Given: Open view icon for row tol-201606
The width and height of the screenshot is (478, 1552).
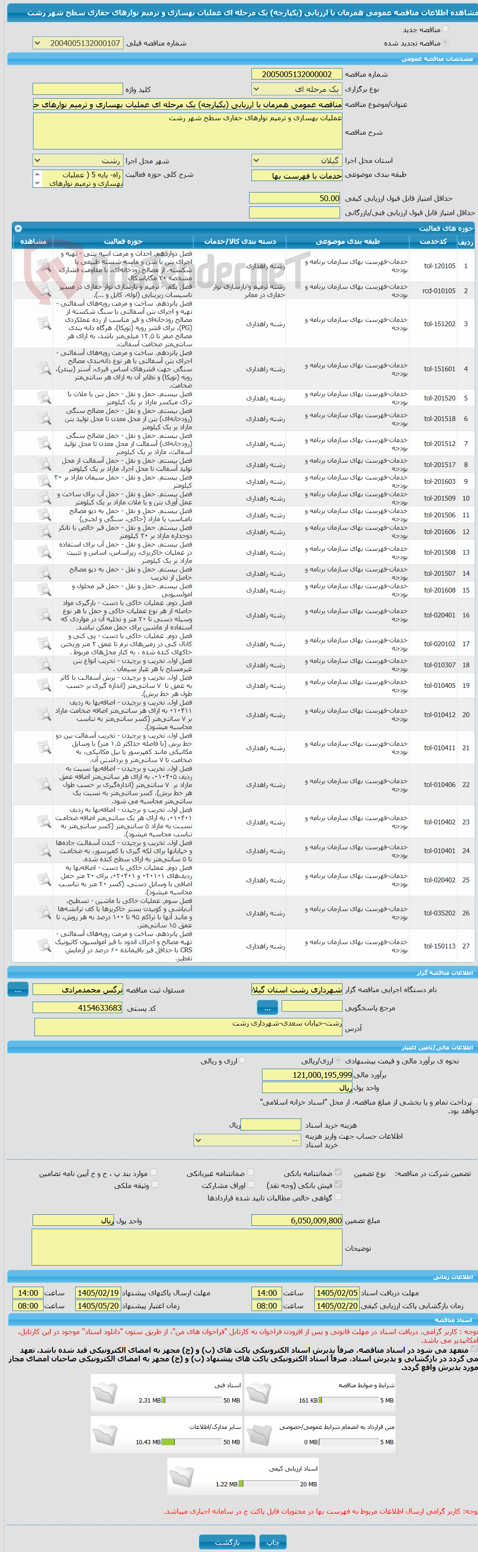Looking at the screenshot, I should 44,531.
